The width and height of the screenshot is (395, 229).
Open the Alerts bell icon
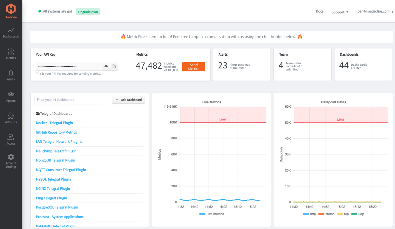pos(11,73)
